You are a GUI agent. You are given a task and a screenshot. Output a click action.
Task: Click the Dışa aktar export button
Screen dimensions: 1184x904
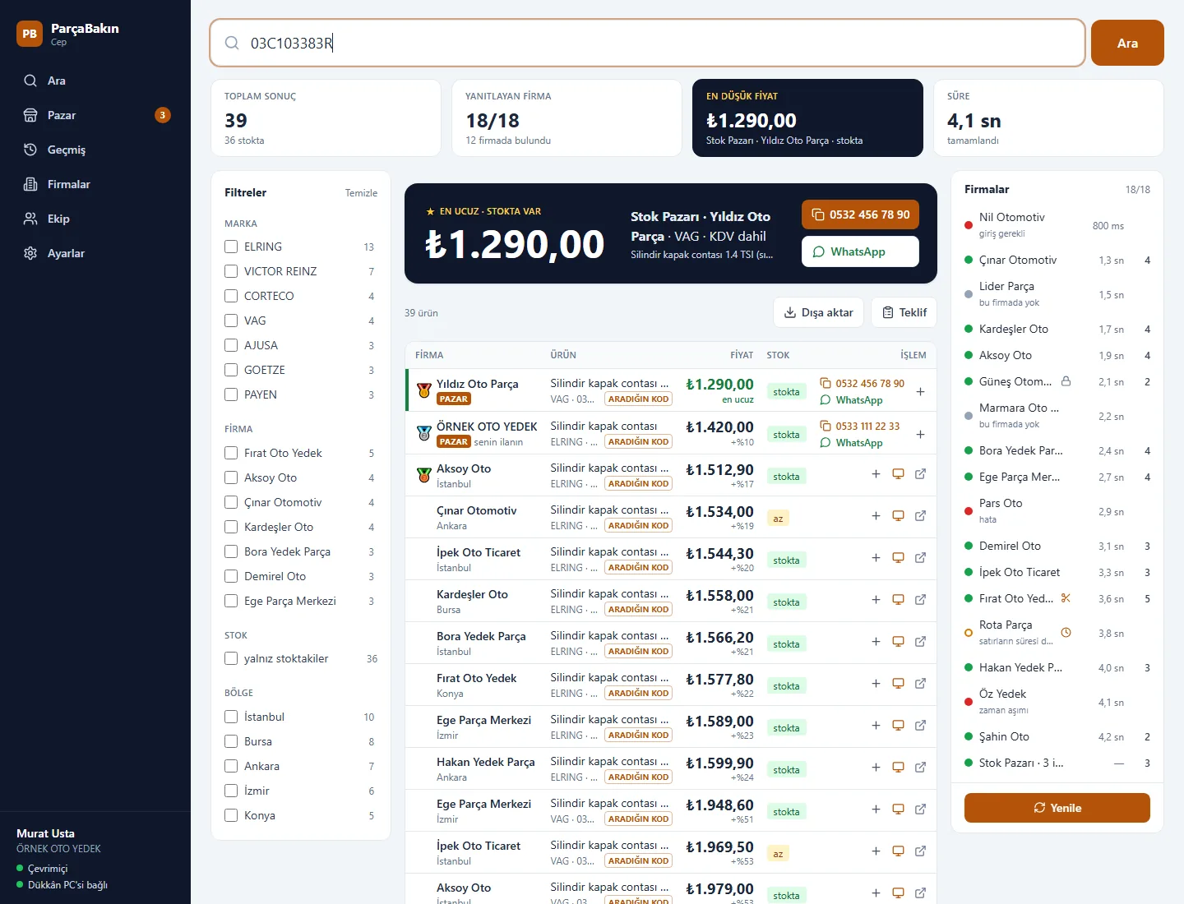point(818,312)
